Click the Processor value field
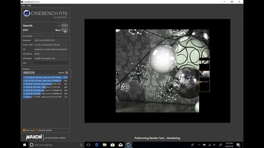 (51, 40)
